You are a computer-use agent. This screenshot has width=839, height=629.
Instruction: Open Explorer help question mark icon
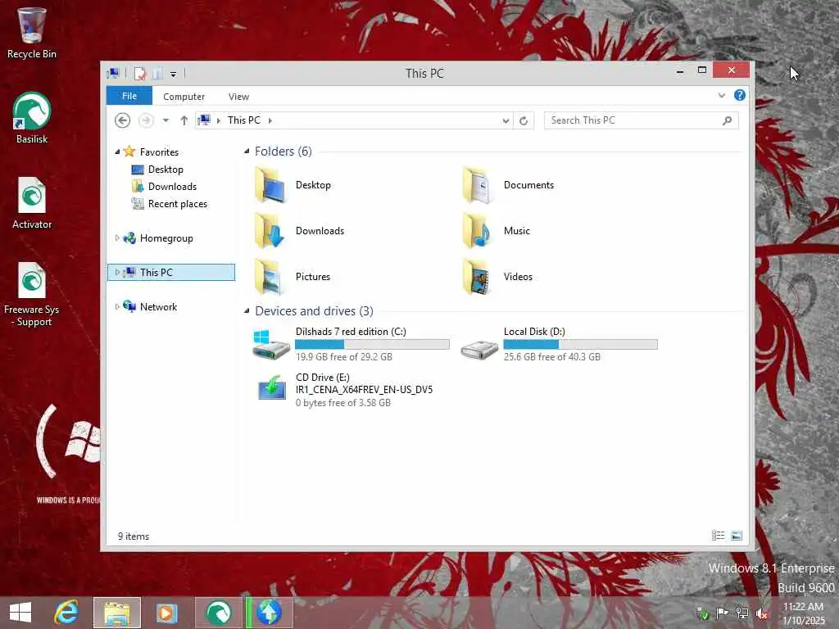tap(740, 95)
